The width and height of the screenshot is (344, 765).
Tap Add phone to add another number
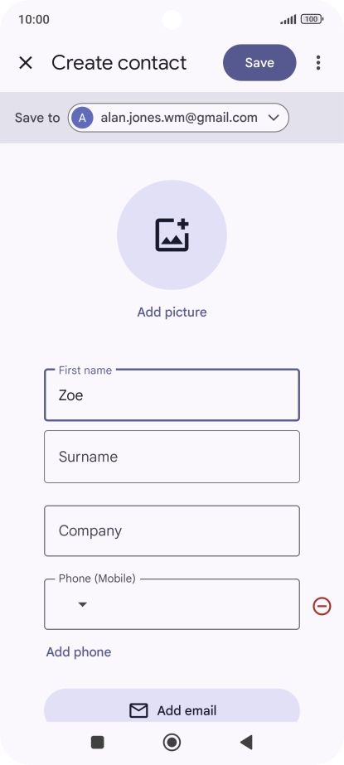coord(79,651)
